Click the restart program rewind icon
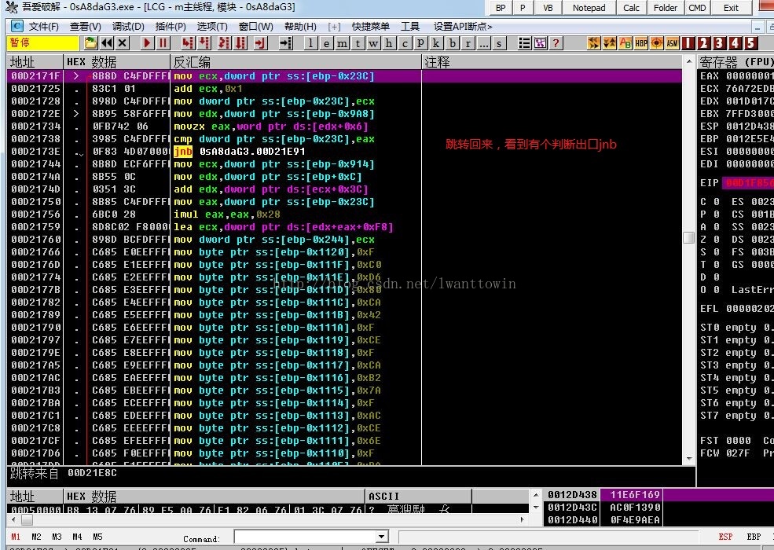Image resolution: width=774 pixels, height=550 pixels. pyautogui.click(x=107, y=43)
